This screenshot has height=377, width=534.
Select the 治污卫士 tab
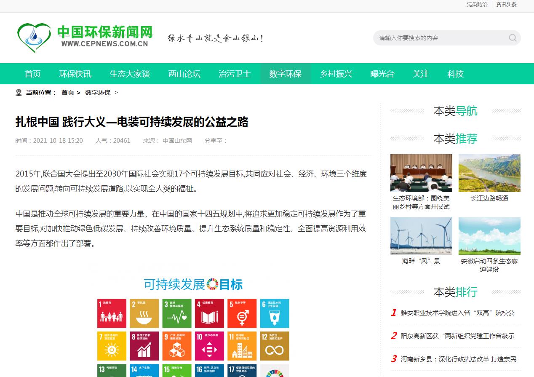235,74
